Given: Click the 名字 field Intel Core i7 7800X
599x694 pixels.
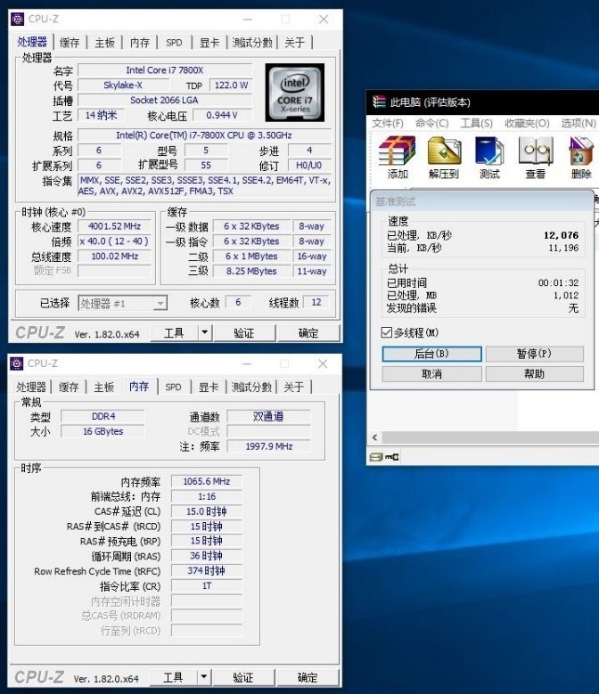Looking at the screenshot, I should (x=165, y=69).
